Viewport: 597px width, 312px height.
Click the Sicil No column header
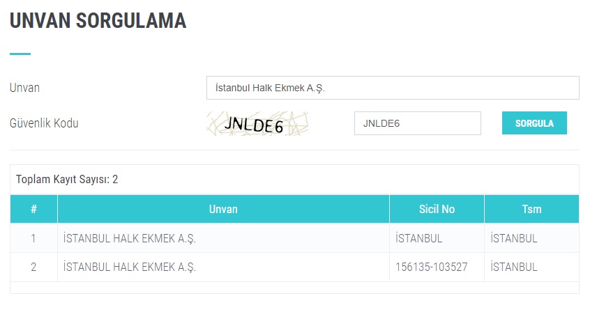437,209
